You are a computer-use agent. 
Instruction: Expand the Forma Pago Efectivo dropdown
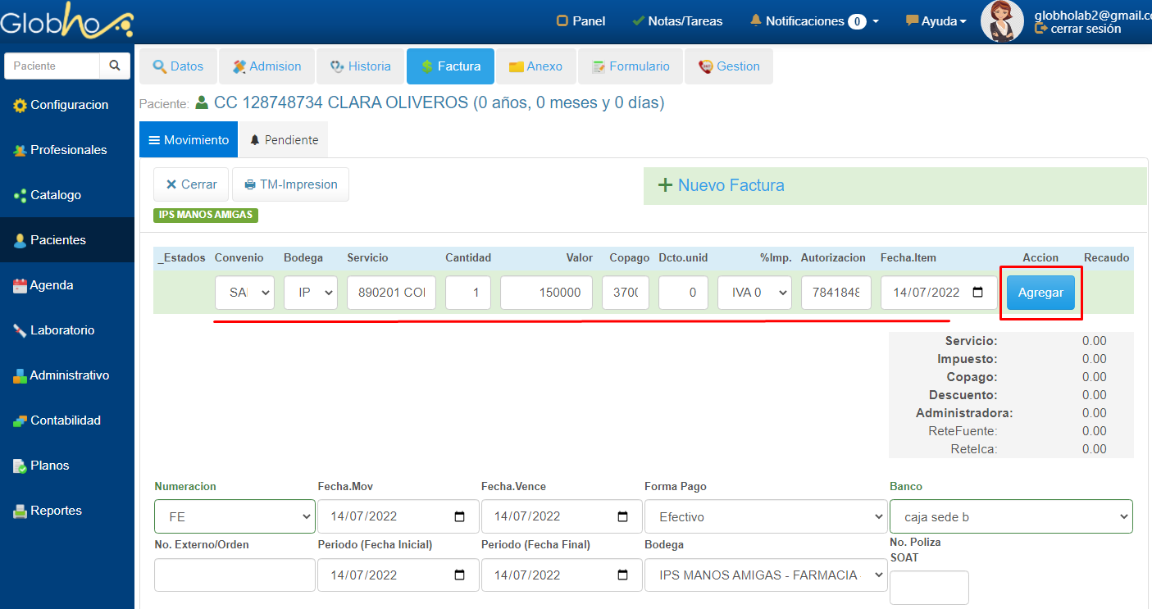(765, 517)
